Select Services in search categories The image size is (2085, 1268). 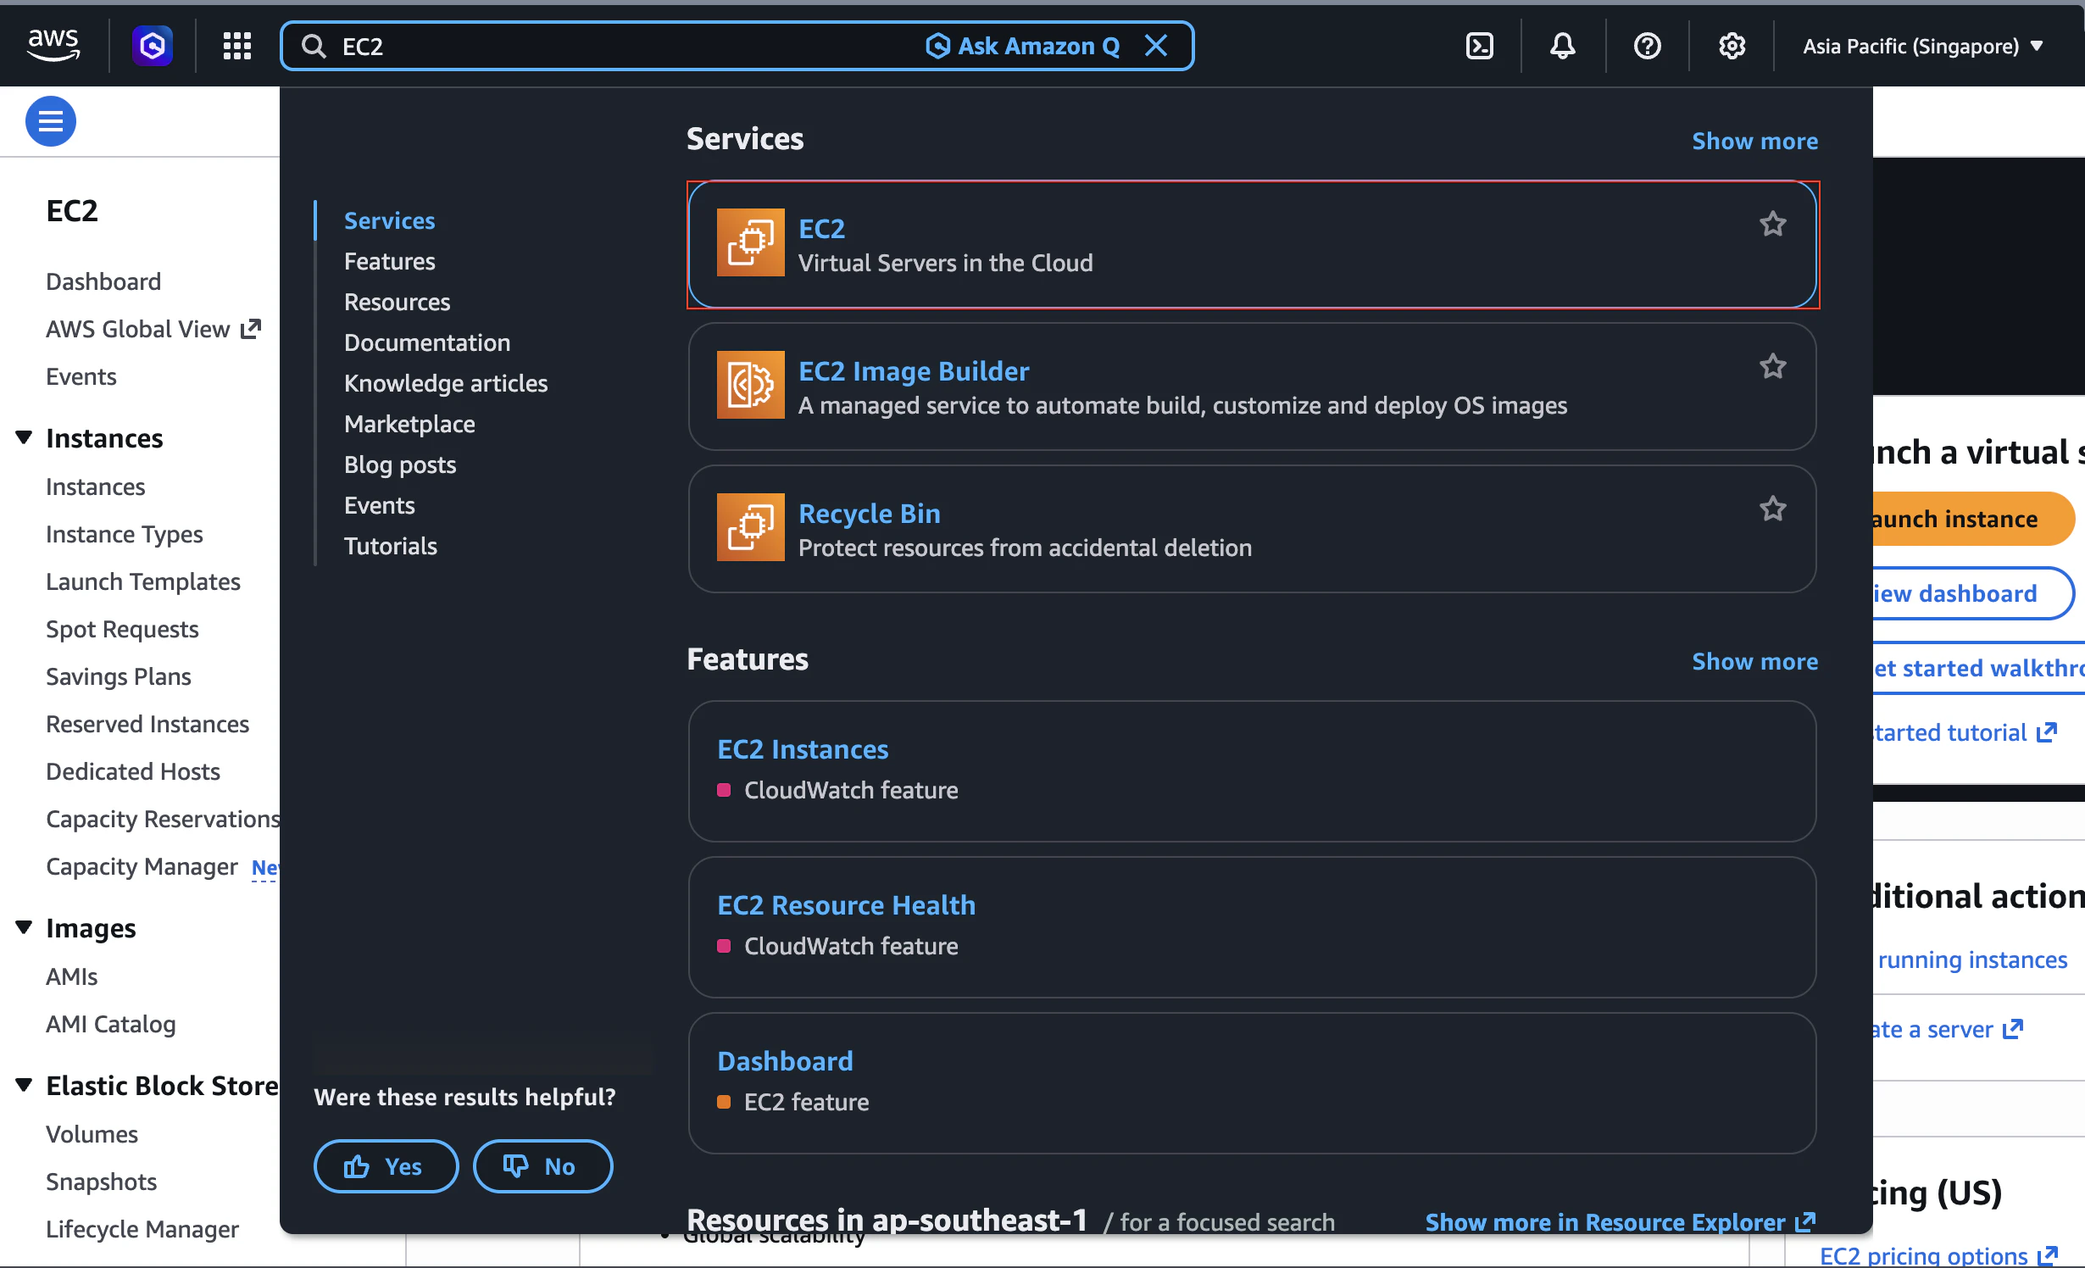click(x=390, y=220)
